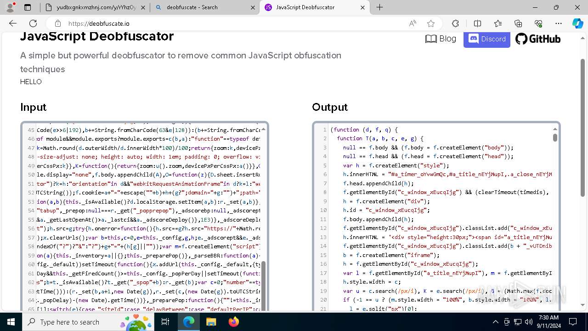Click the 'b = f.createElement("iframe")' line

click(x=391, y=255)
